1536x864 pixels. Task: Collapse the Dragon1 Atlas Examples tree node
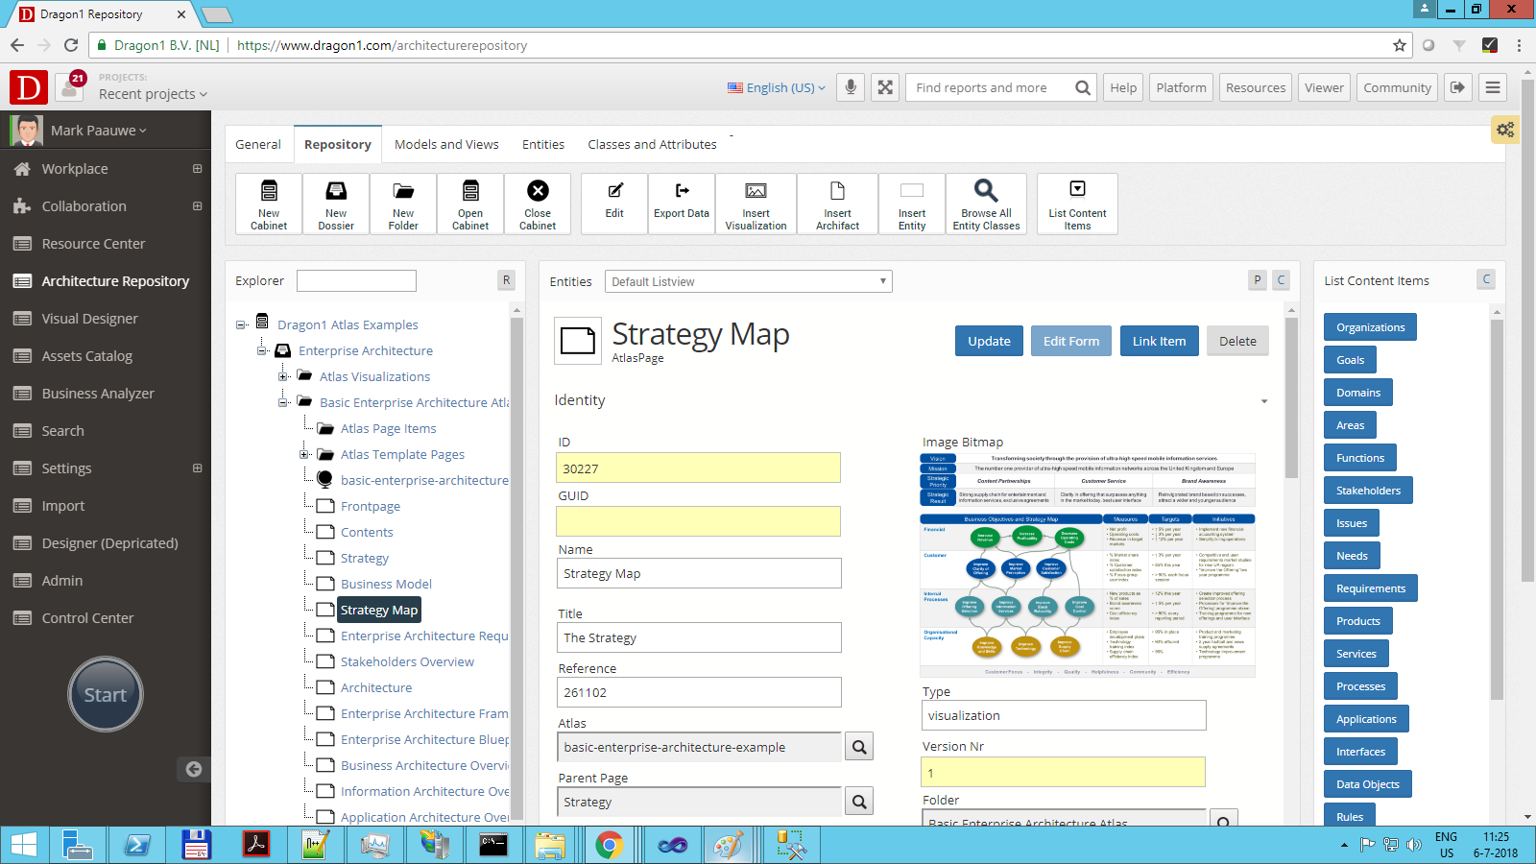(241, 324)
